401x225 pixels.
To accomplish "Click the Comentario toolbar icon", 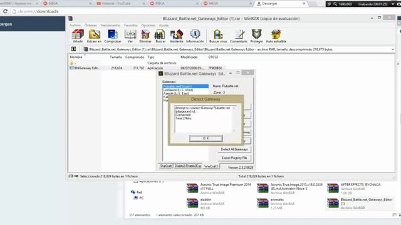I will 239,36.
